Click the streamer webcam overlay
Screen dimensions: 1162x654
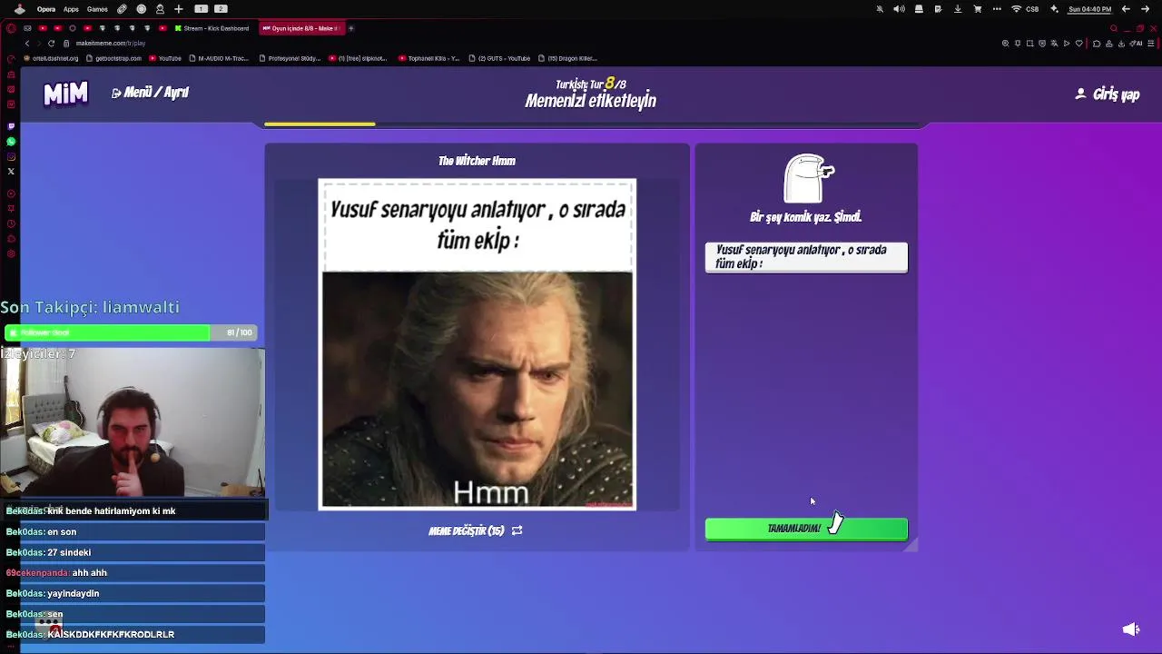tap(133, 422)
